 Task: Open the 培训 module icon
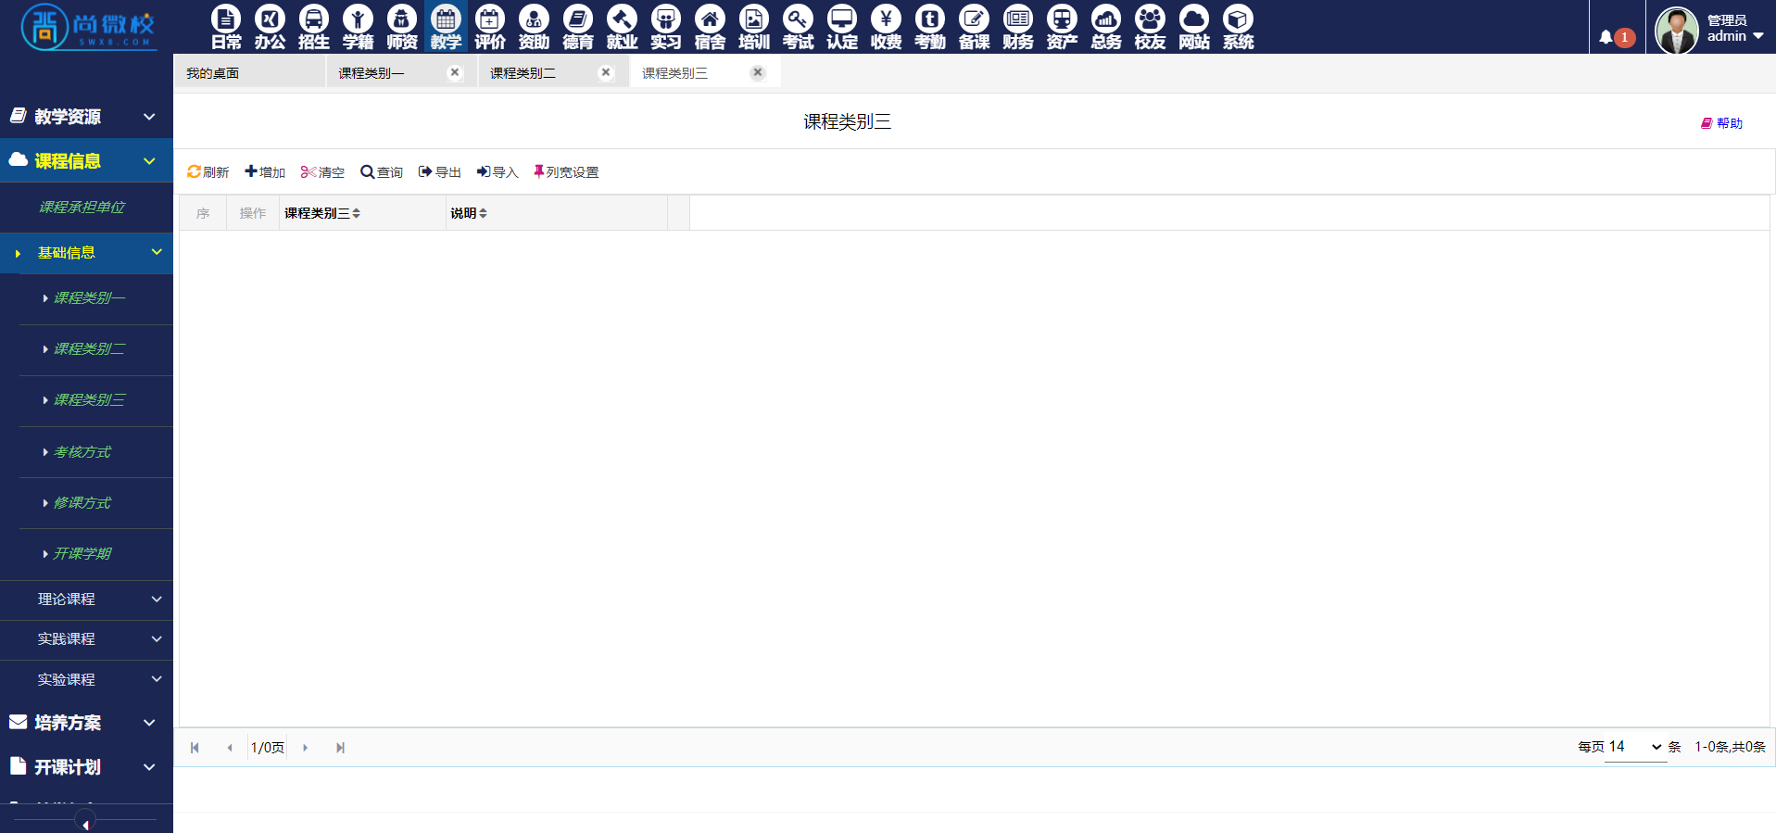pos(753,27)
